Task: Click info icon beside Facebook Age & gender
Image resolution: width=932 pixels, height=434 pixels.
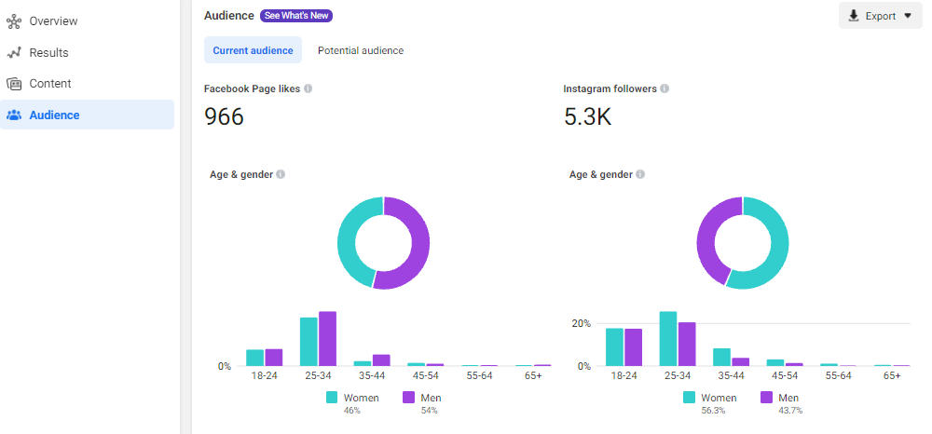Action: (x=281, y=174)
